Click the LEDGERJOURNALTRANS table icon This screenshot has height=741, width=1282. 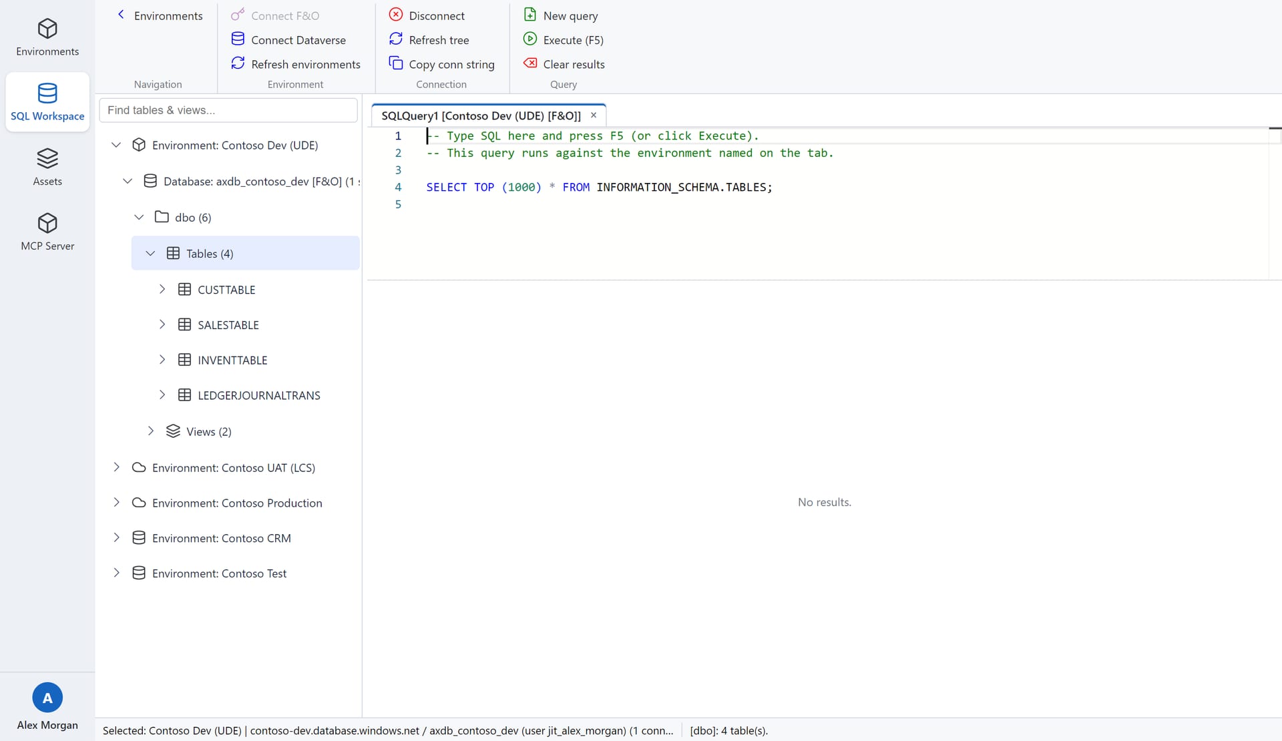coord(184,395)
